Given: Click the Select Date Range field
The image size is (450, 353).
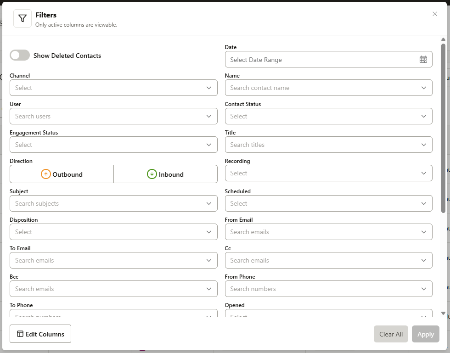Looking at the screenshot, I should pyautogui.click(x=328, y=59).
